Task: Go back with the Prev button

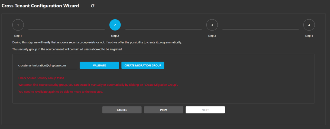Action: click(163, 110)
